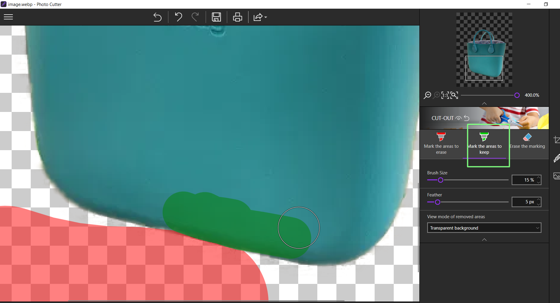Click the horizontal canvas scrollbar

click(206, 301)
